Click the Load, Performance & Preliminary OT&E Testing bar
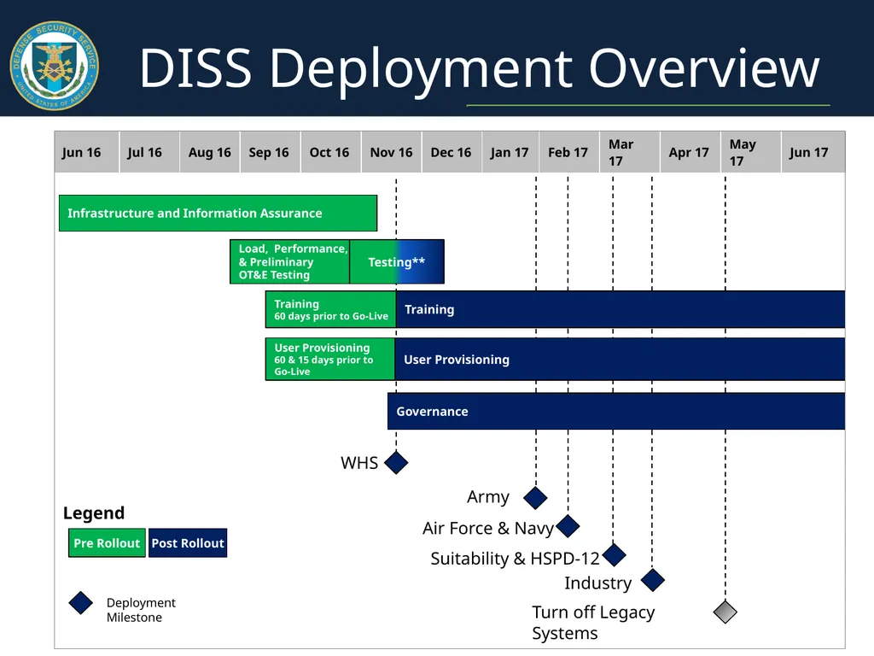This screenshot has height=656, width=874. [290, 261]
